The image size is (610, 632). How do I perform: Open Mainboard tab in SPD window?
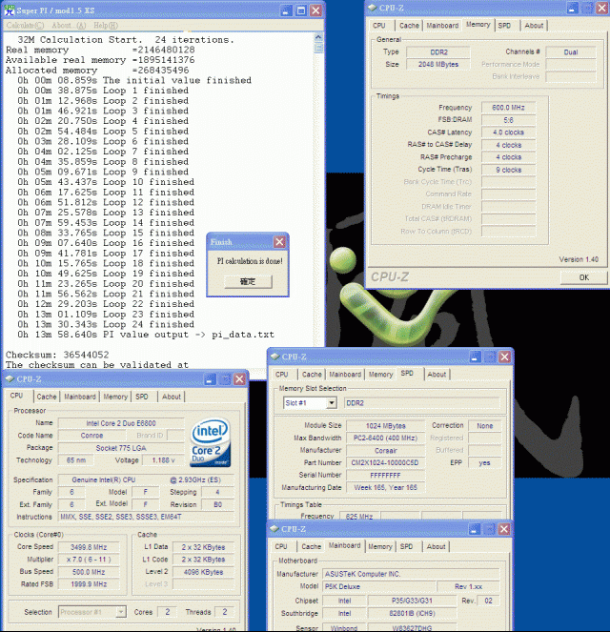pyautogui.click(x=345, y=375)
